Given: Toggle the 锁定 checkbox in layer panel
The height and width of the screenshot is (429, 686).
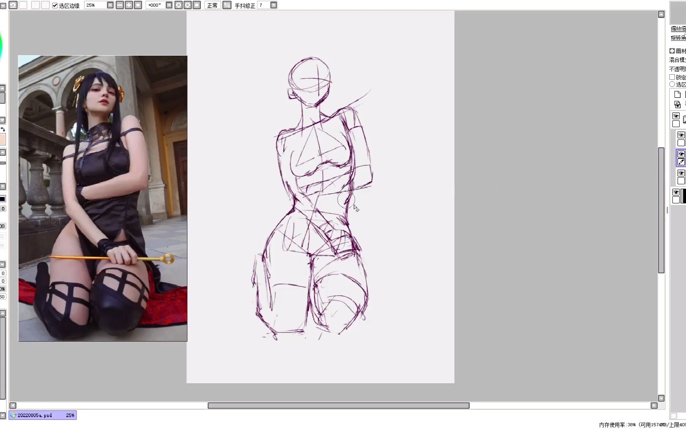Looking at the screenshot, I should click(672, 77).
